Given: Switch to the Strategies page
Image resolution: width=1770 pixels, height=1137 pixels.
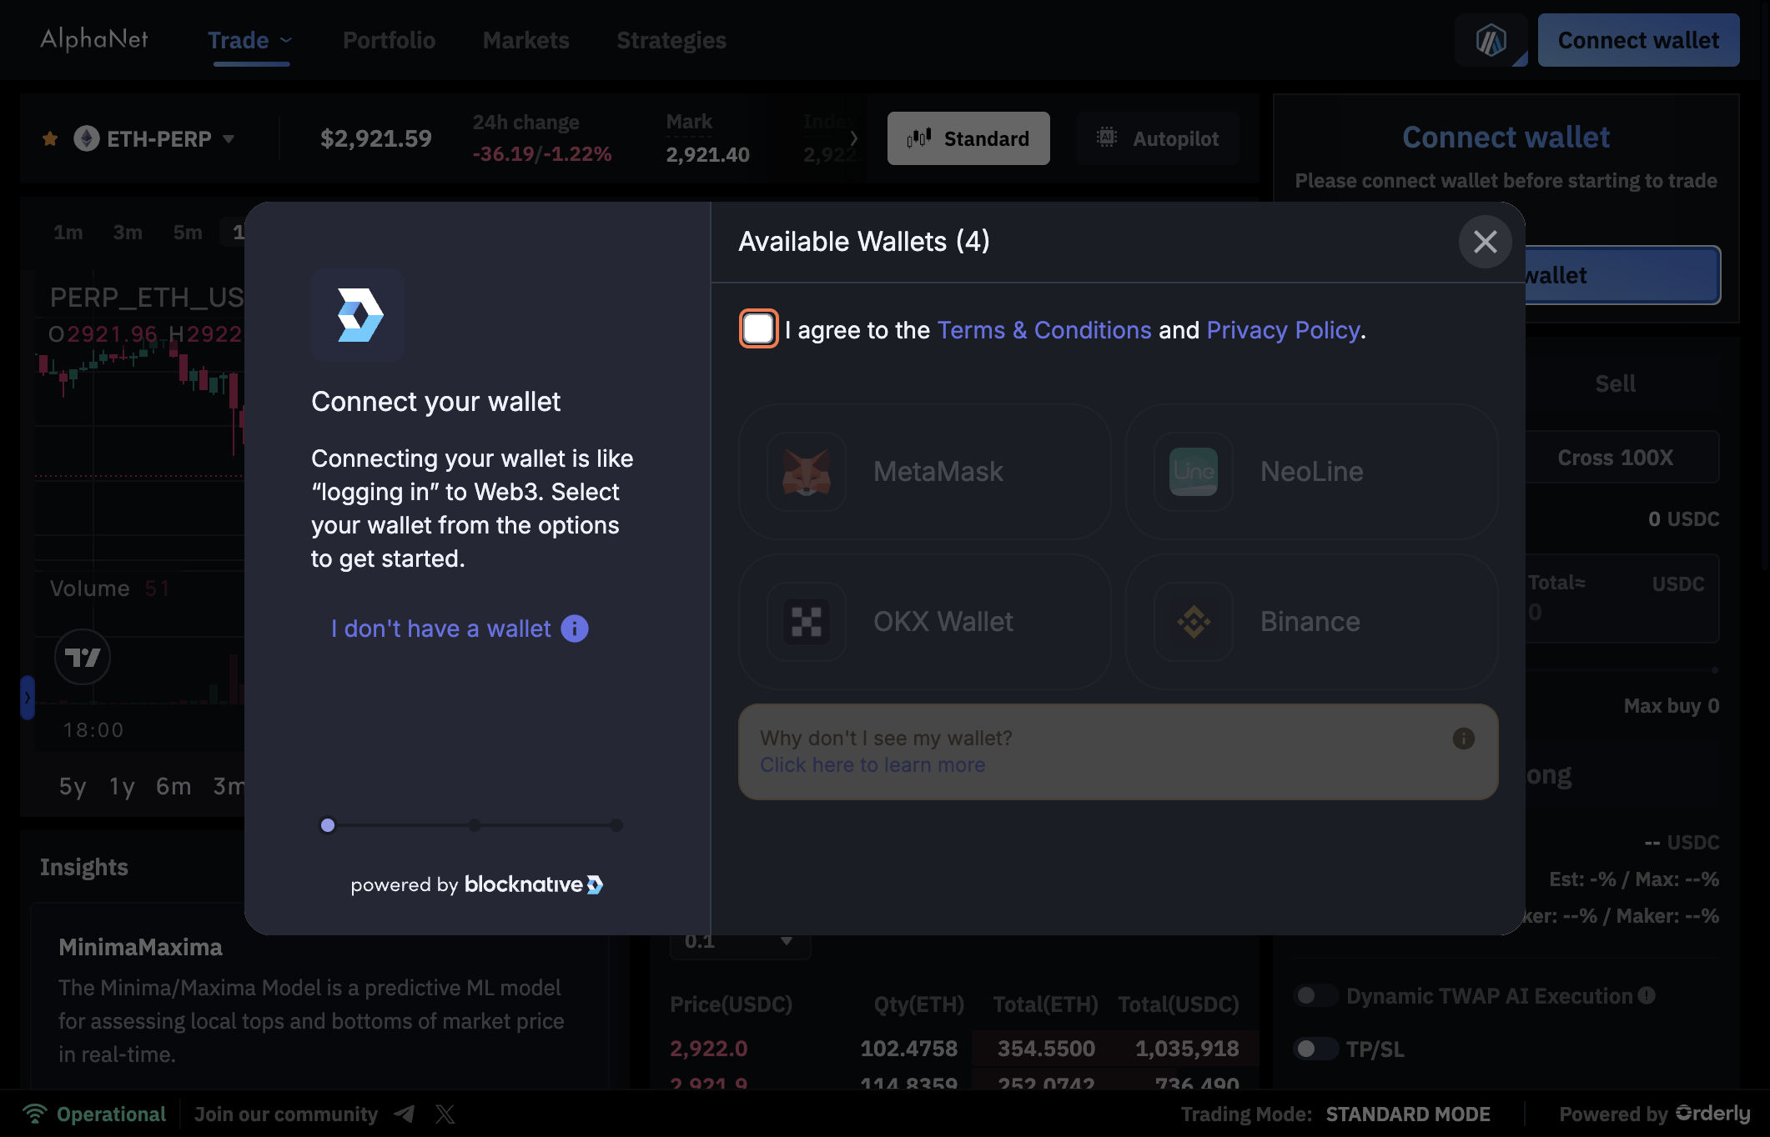Looking at the screenshot, I should [x=671, y=40].
